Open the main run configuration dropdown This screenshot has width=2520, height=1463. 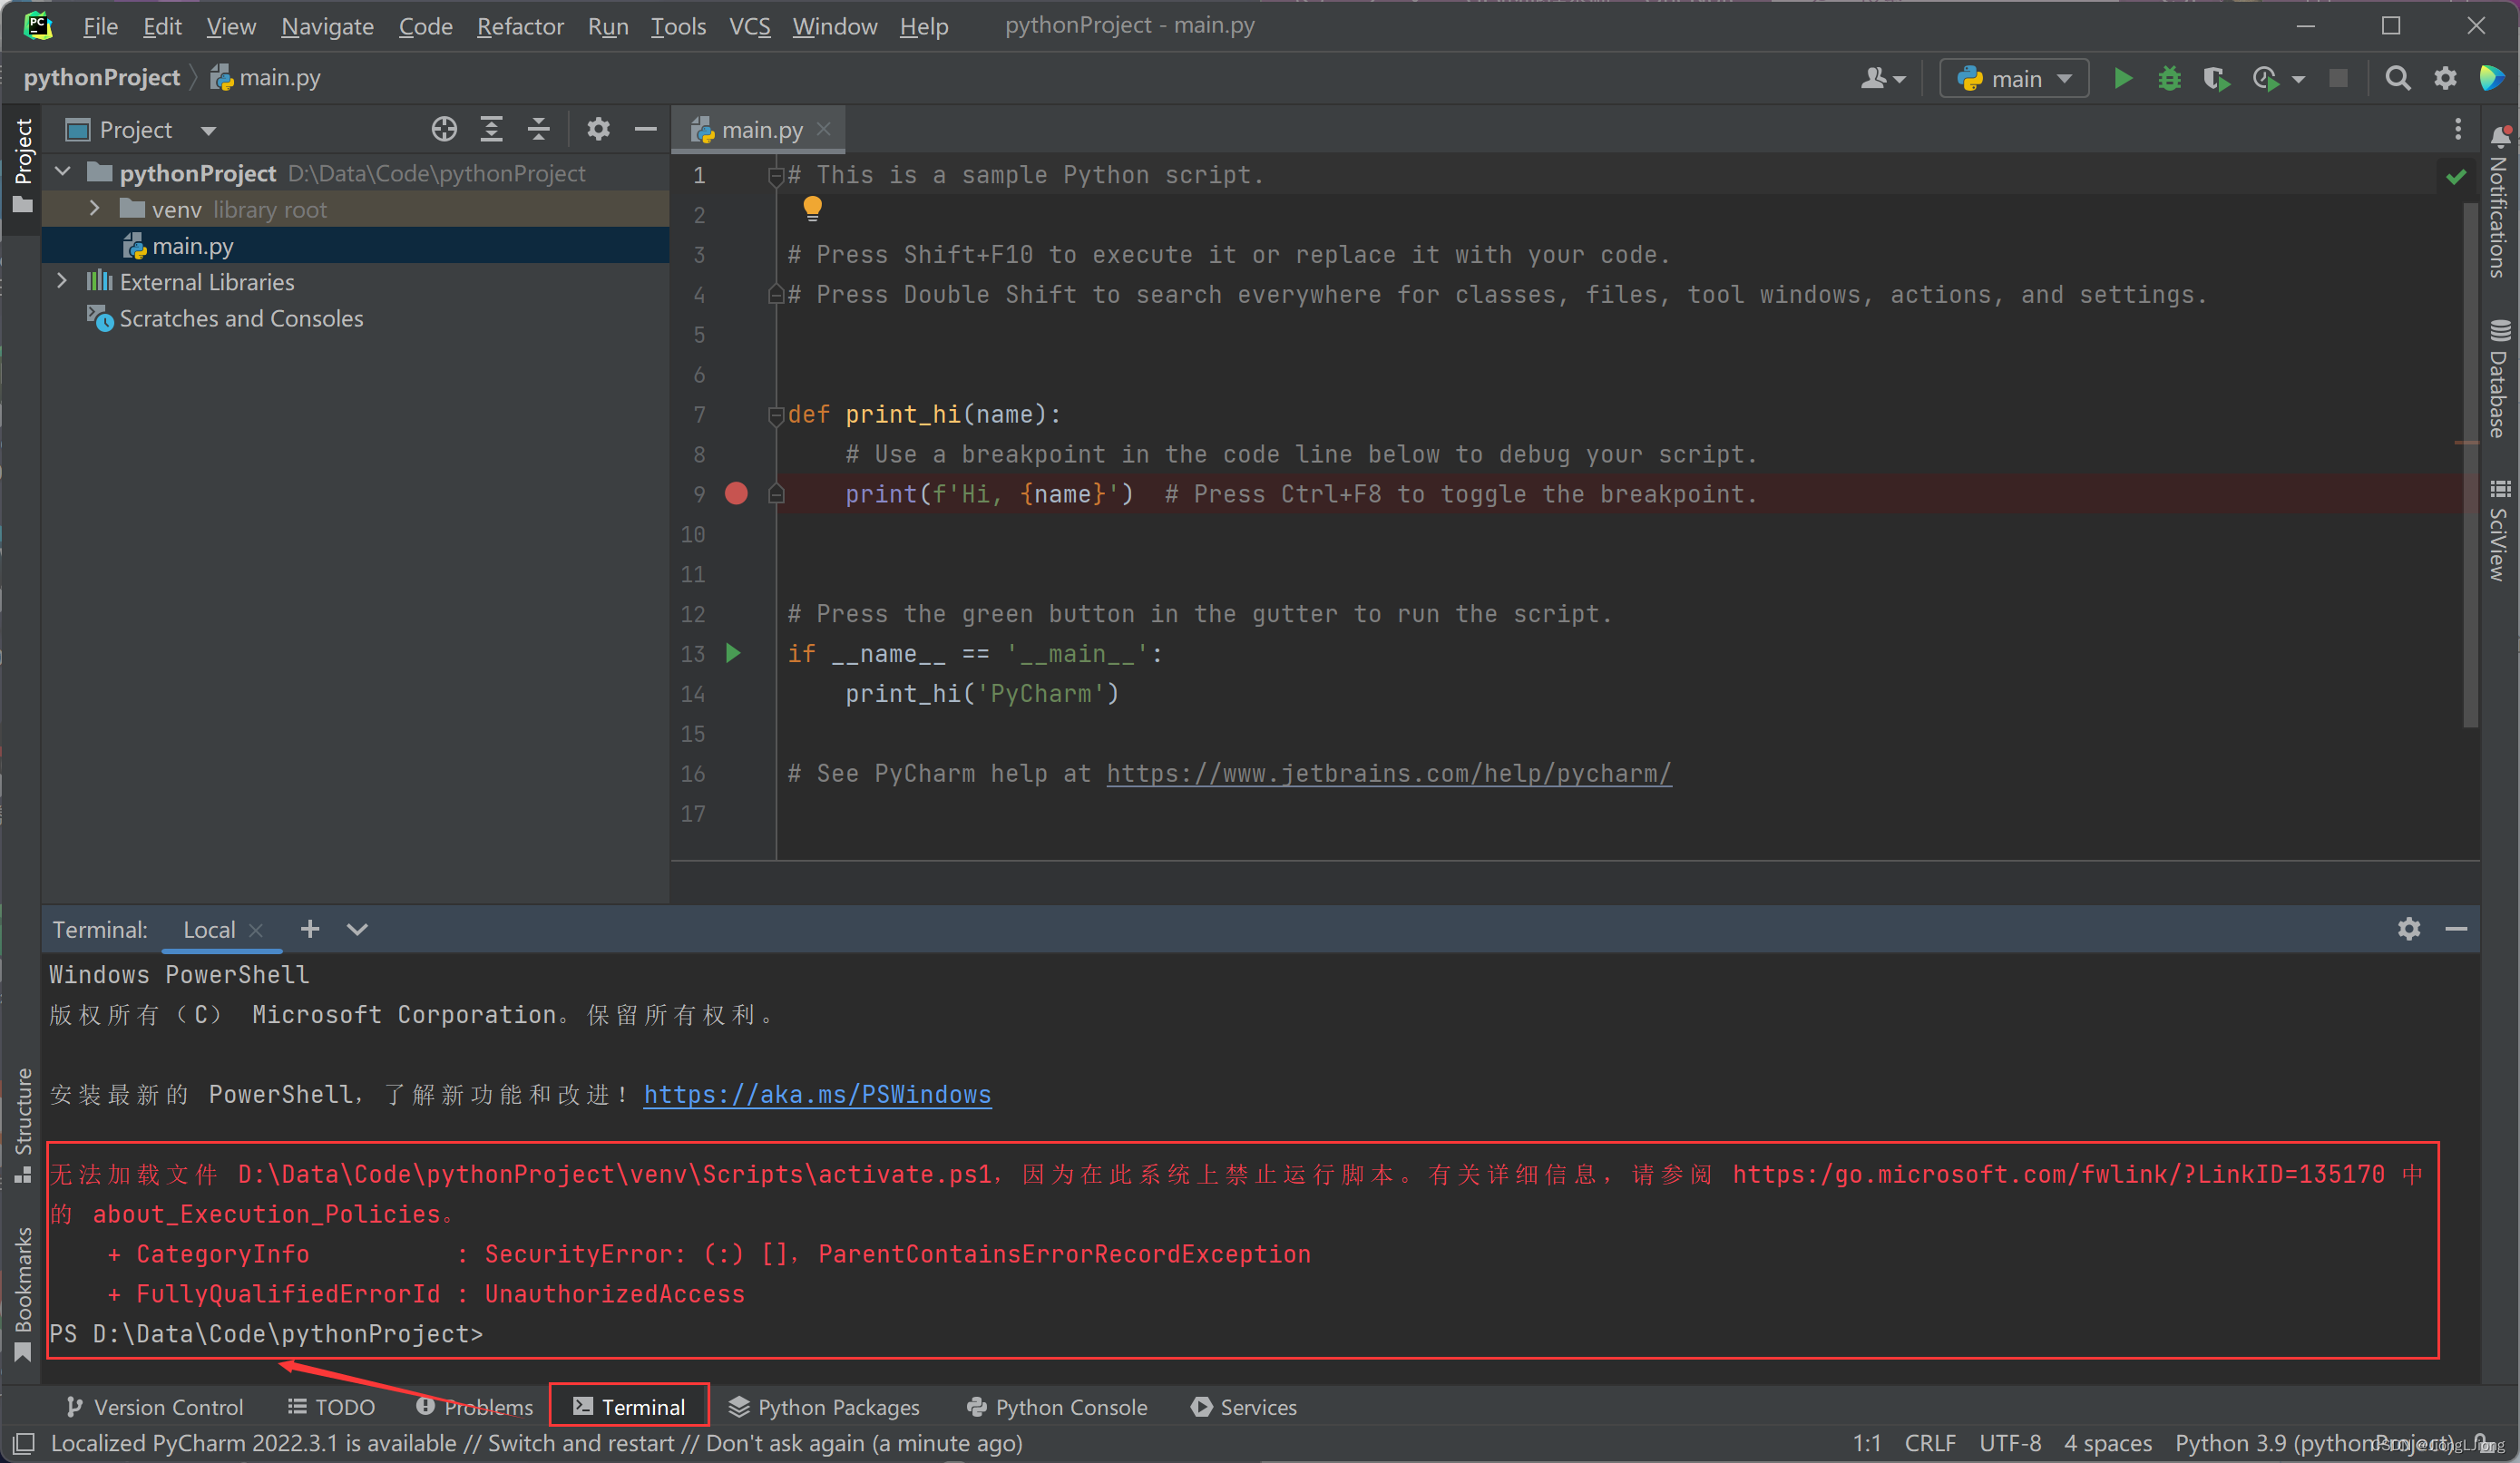coord(2063,78)
